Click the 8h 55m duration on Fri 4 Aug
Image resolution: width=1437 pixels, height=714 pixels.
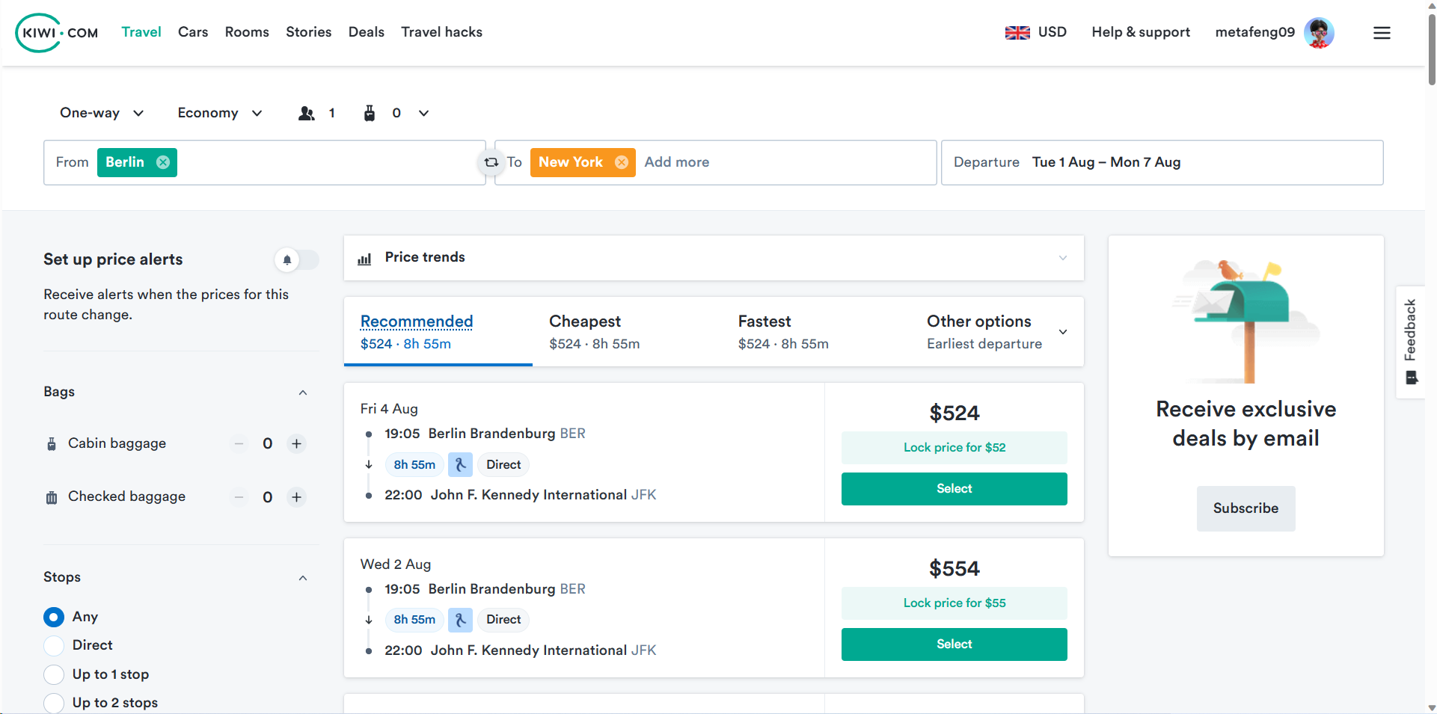coord(414,464)
